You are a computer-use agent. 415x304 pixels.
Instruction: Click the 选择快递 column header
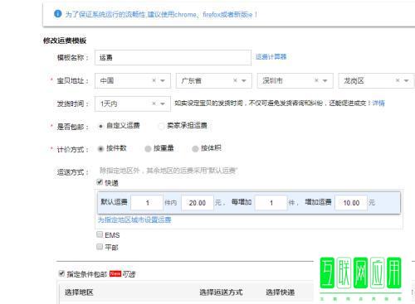[x=280, y=292]
